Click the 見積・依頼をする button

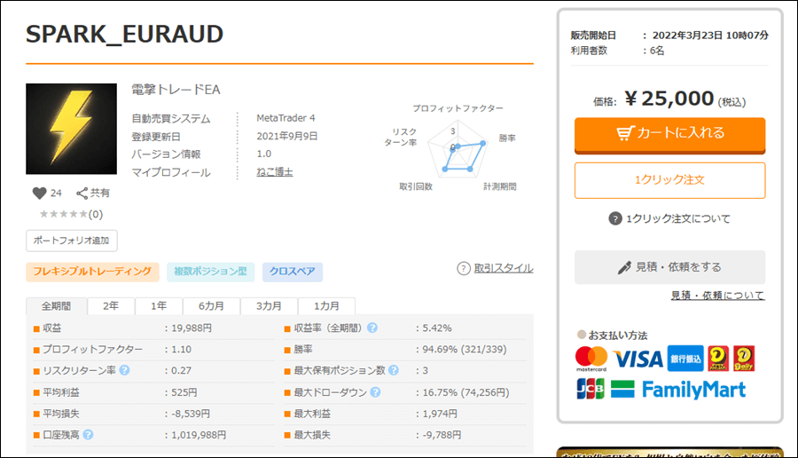(669, 266)
